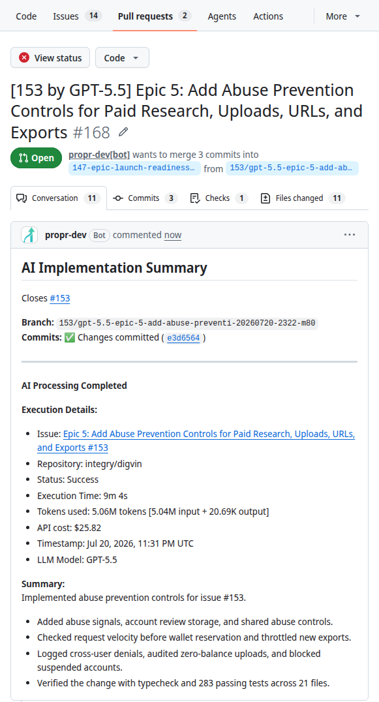Click the comment timestamp 'now'
379x702 pixels.
coord(173,235)
